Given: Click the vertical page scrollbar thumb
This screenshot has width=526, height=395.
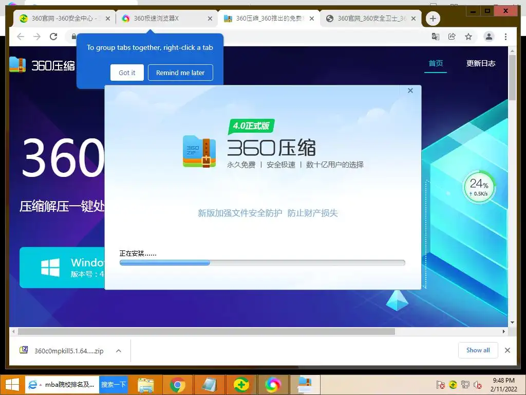Looking at the screenshot, I should coord(512,78).
